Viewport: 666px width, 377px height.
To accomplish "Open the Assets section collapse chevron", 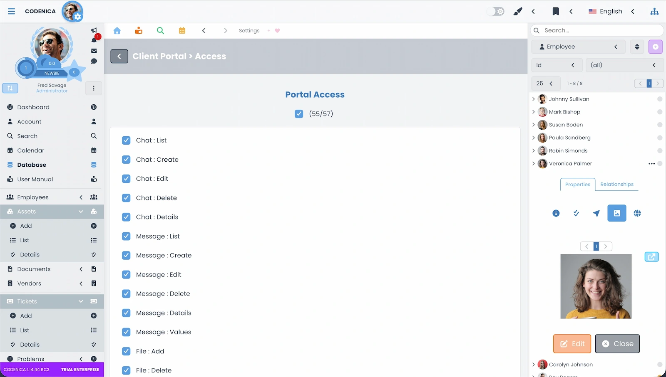I will (x=81, y=212).
